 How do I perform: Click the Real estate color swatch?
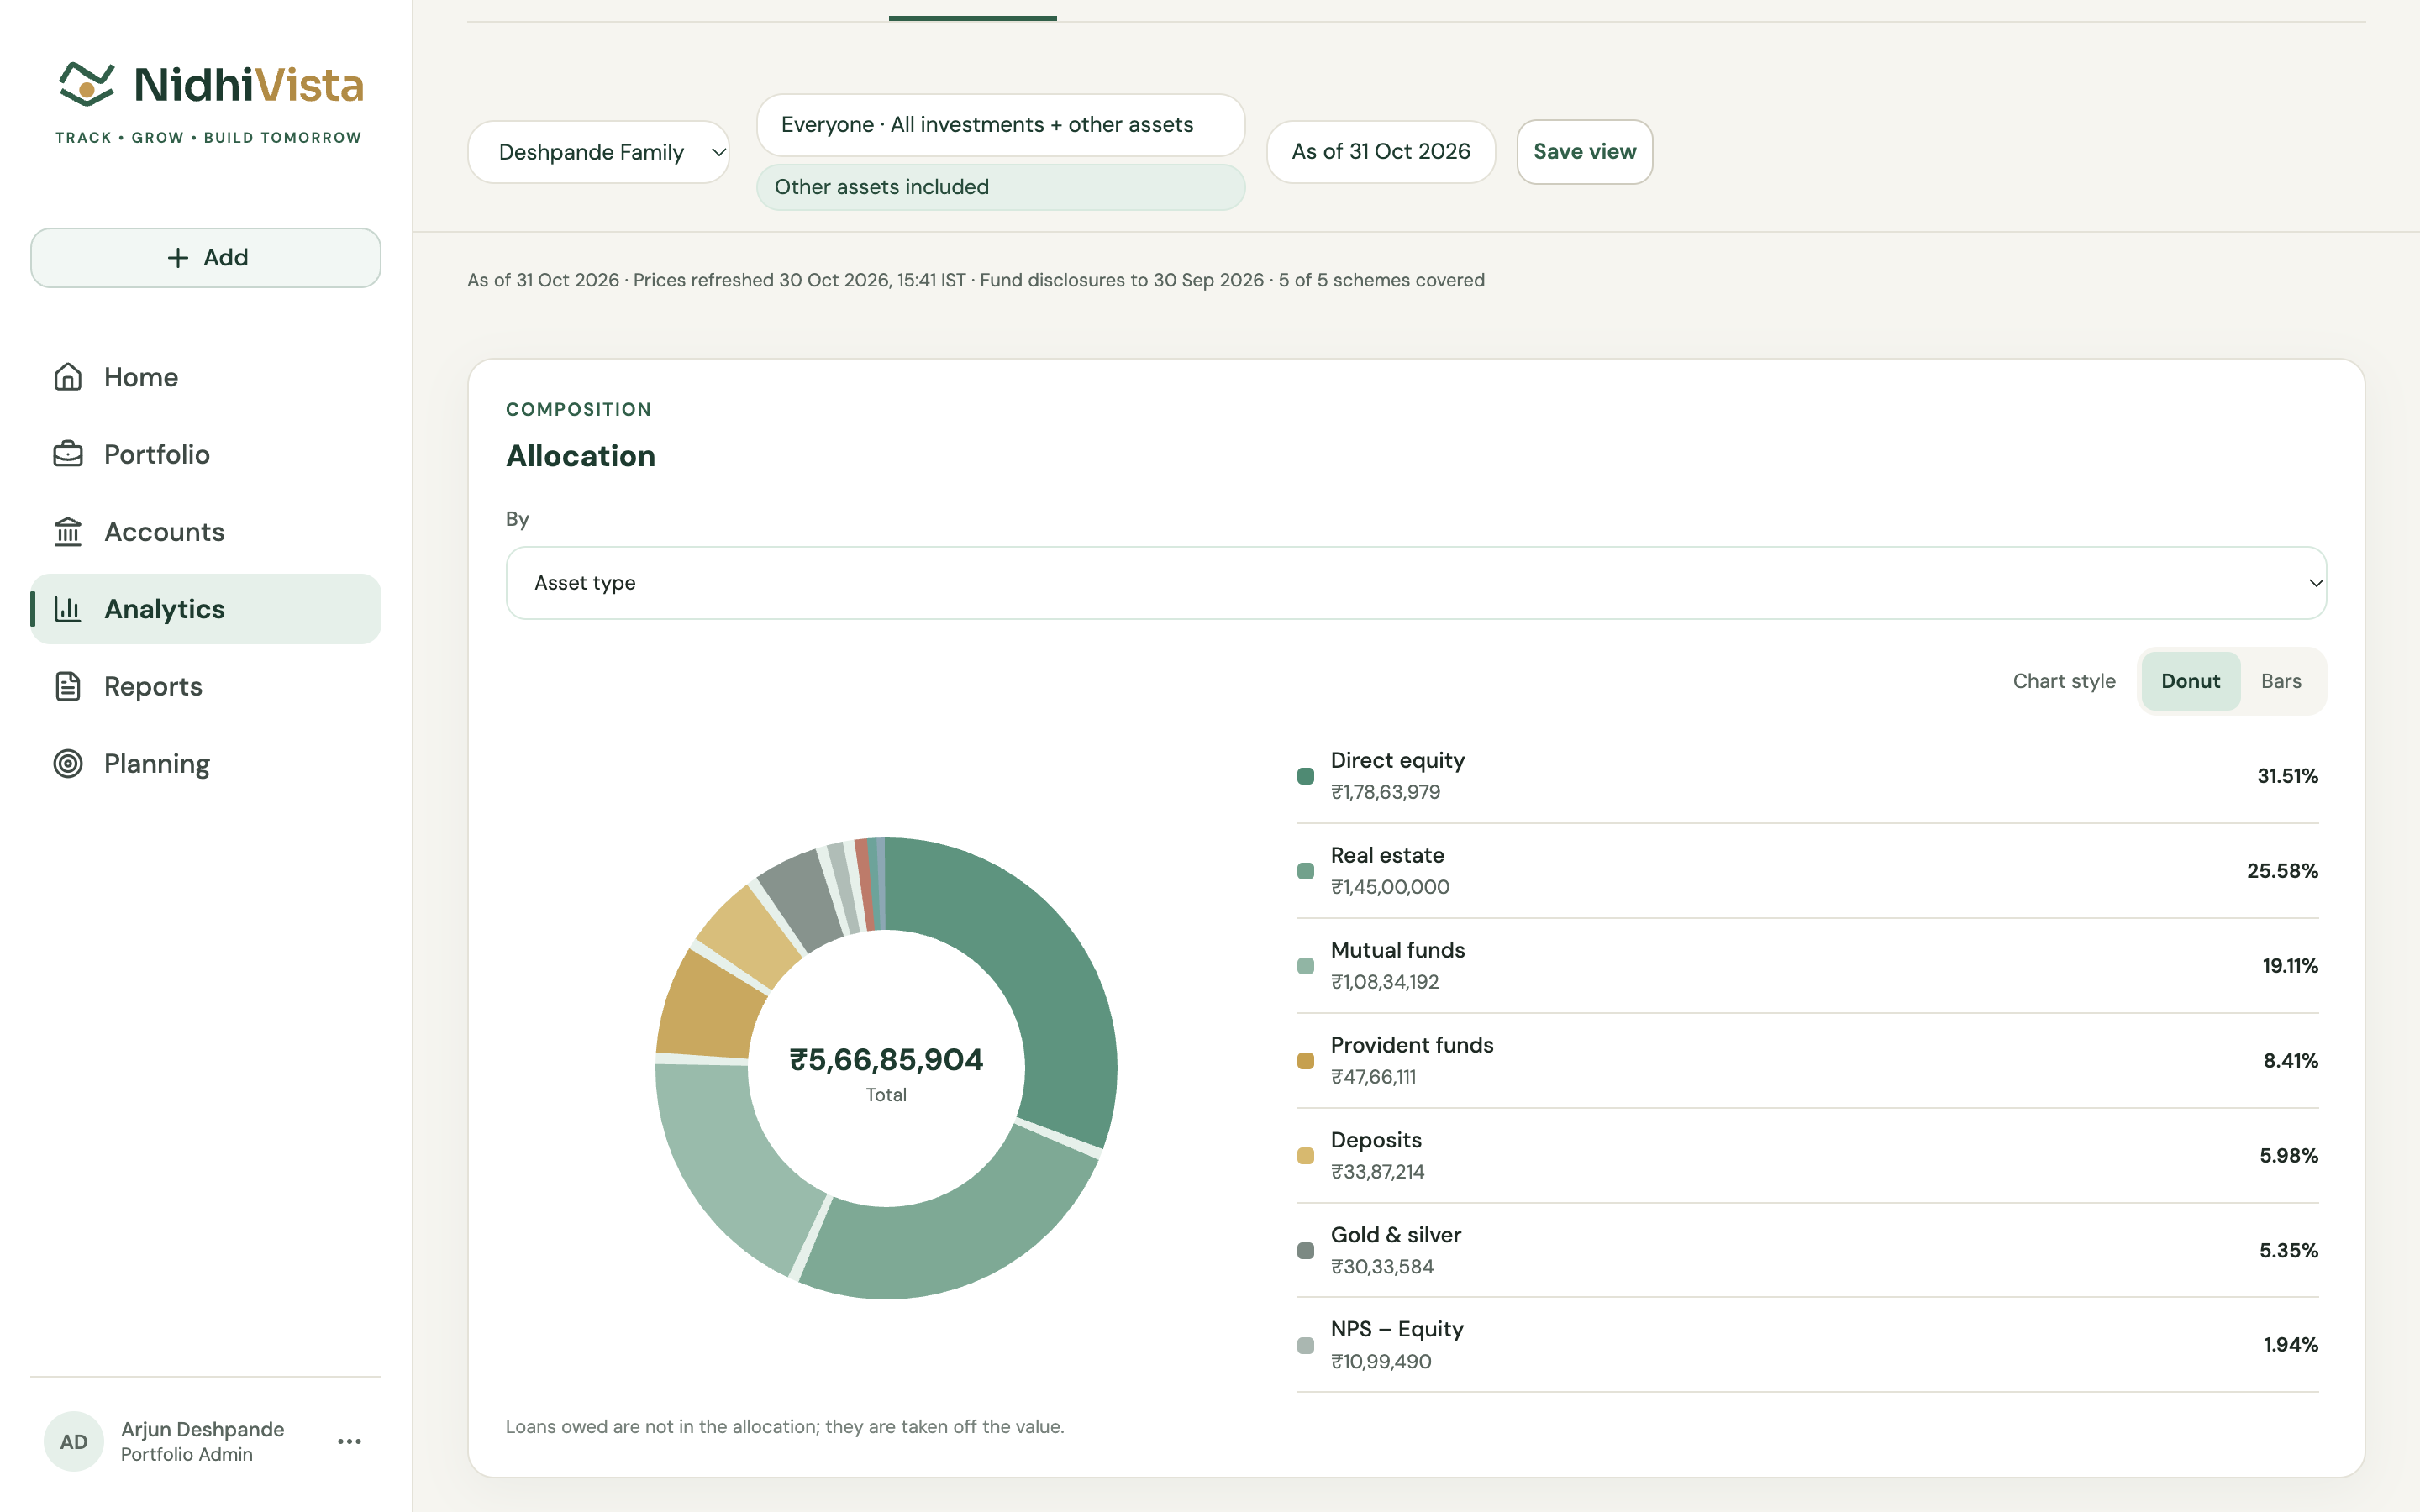coord(1305,871)
